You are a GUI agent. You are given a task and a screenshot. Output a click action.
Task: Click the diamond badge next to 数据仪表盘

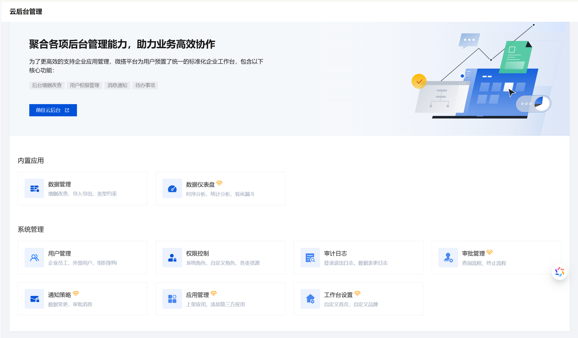point(219,183)
